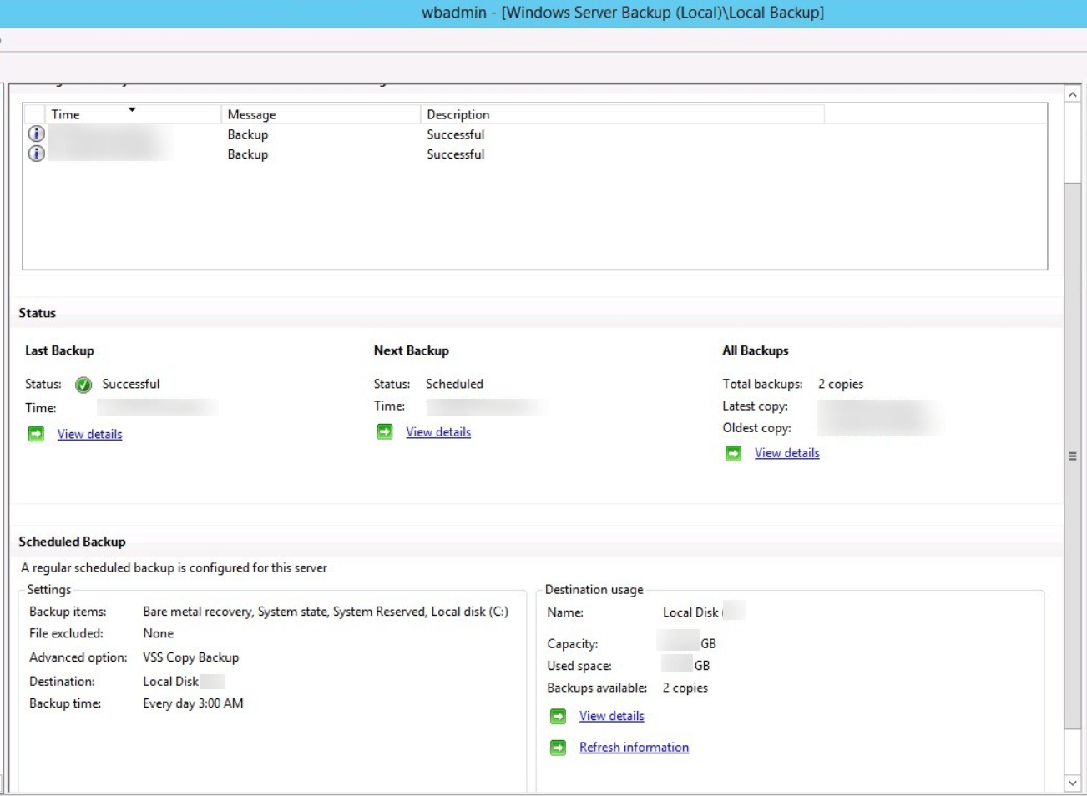Image resolution: width=1087 pixels, height=796 pixels.
Task: Click the 'Status' section heading
Action: [x=38, y=313]
